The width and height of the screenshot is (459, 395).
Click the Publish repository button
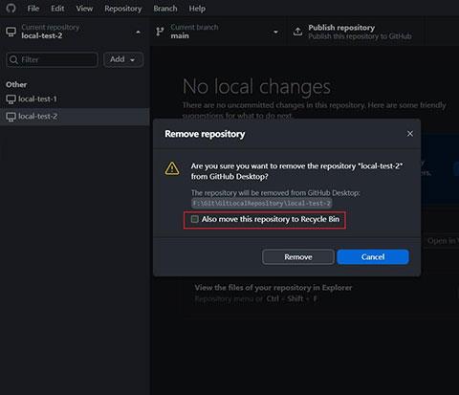tap(357, 32)
